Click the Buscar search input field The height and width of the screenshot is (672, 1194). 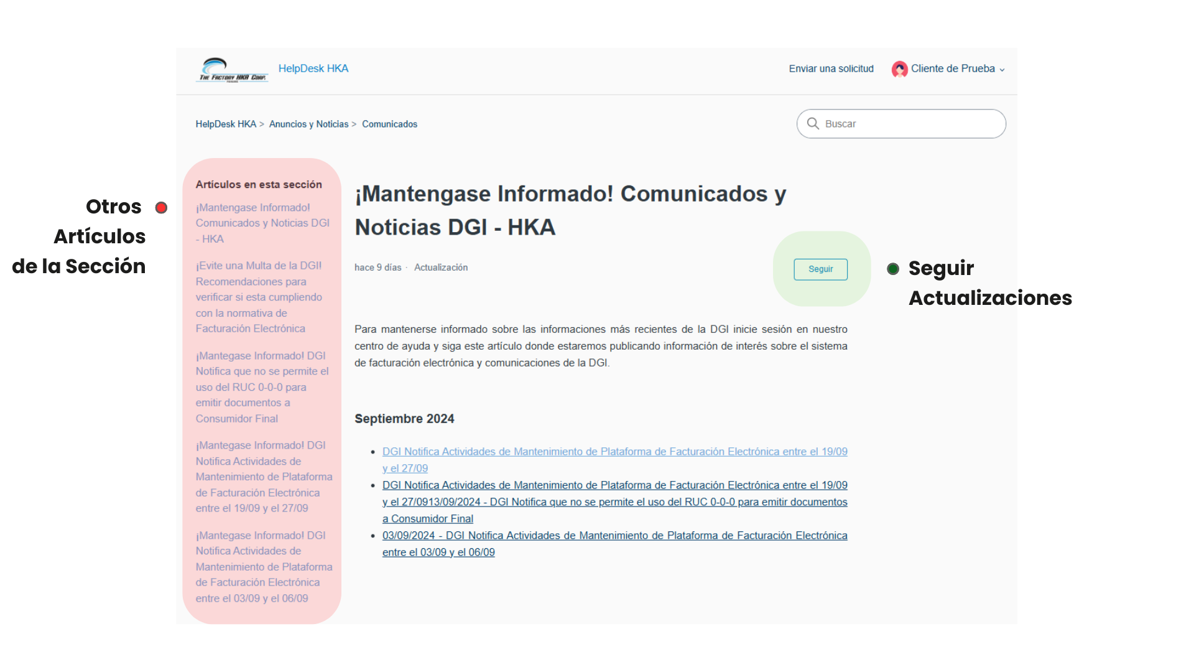click(x=902, y=123)
